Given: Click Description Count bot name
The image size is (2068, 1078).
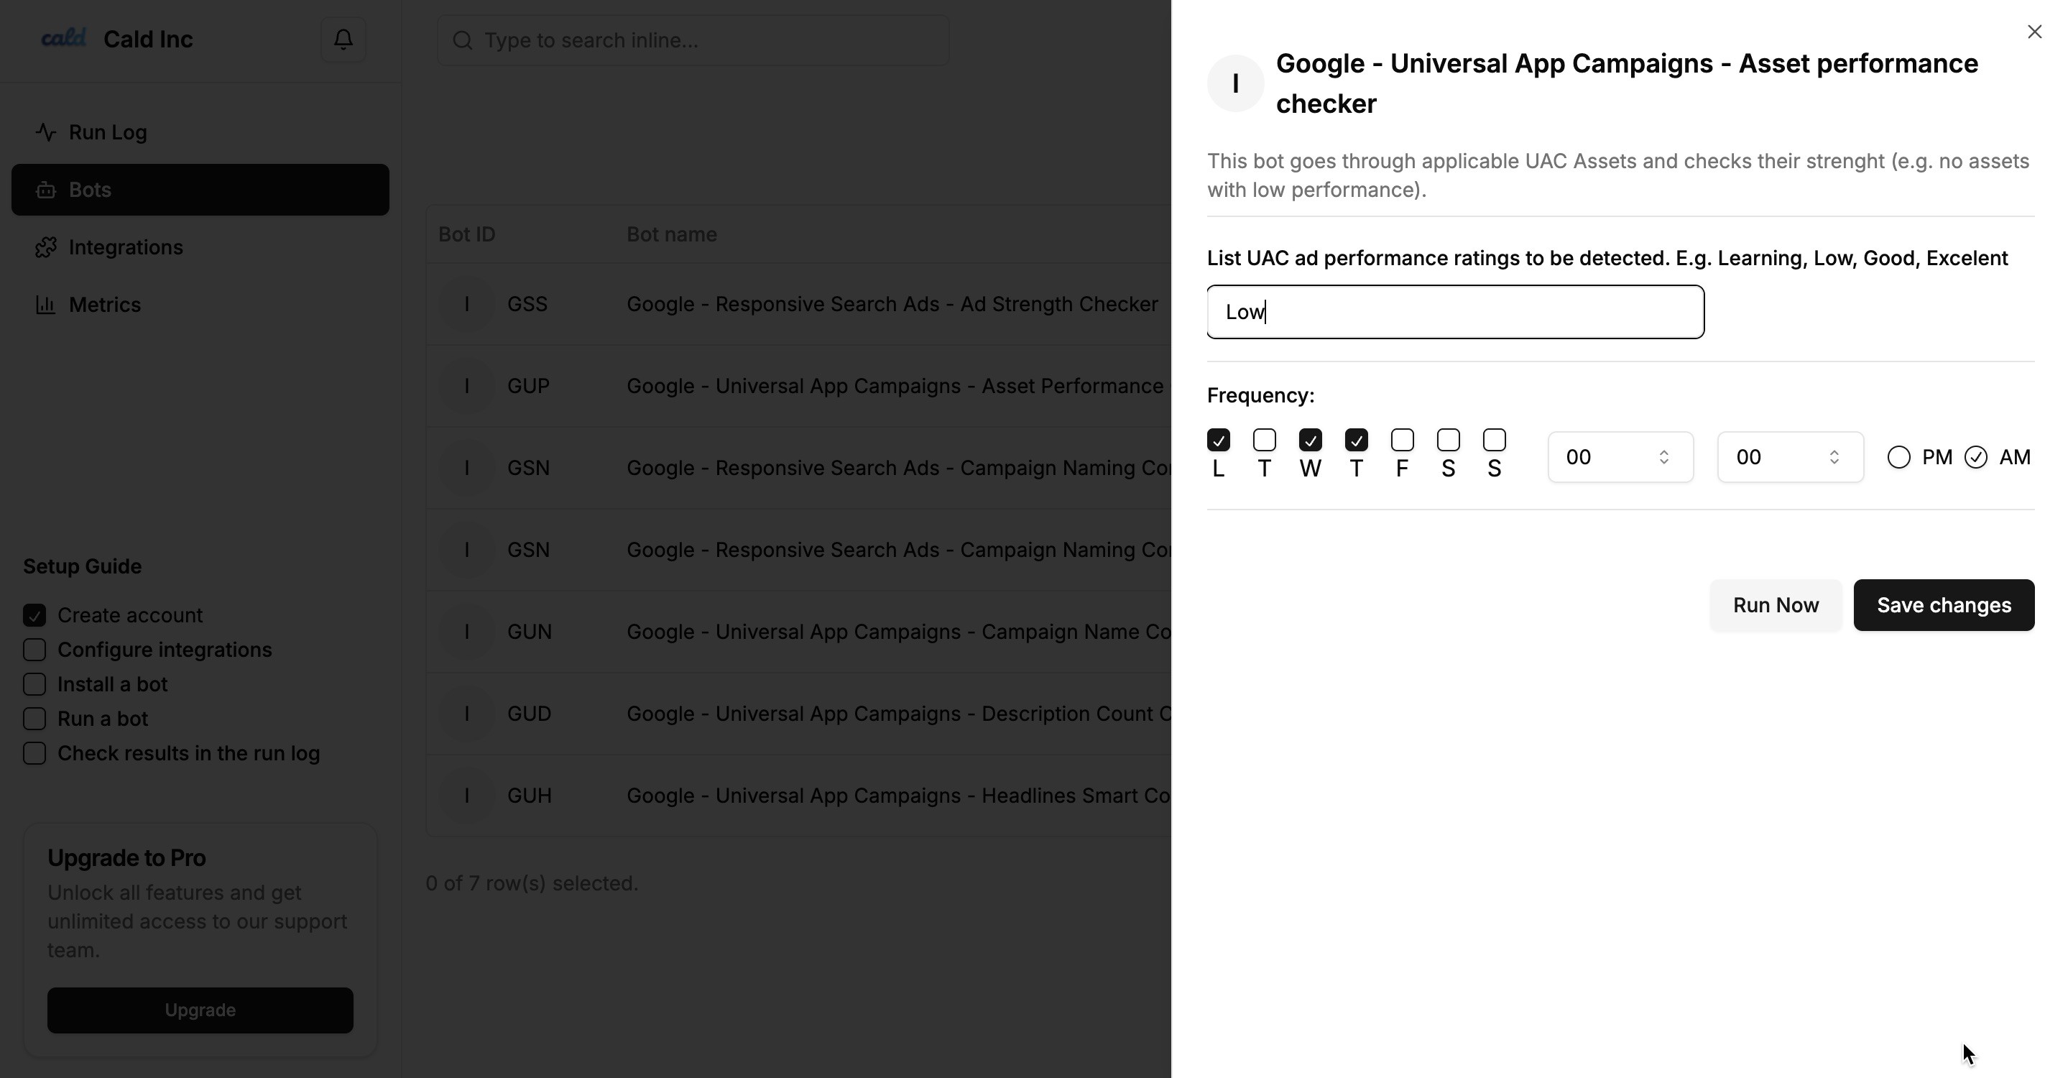Looking at the screenshot, I should click(898, 714).
